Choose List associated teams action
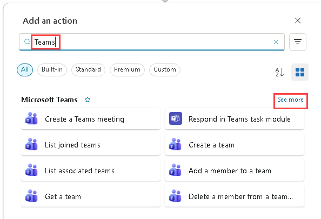The width and height of the screenshot is (321, 219). click(91, 170)
